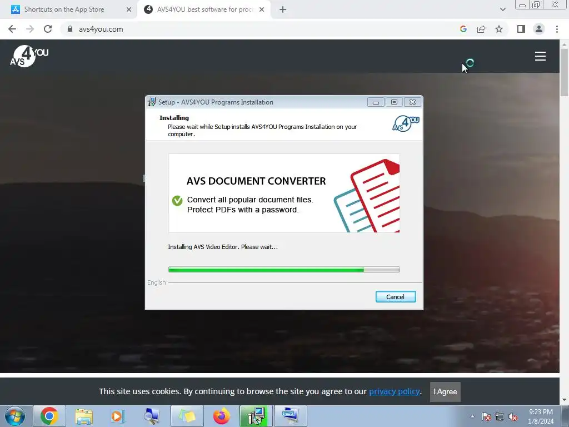This screenshot has height=427, width=569.
Task: Click the browser forward arrow
Action: [x=30, y=29]
